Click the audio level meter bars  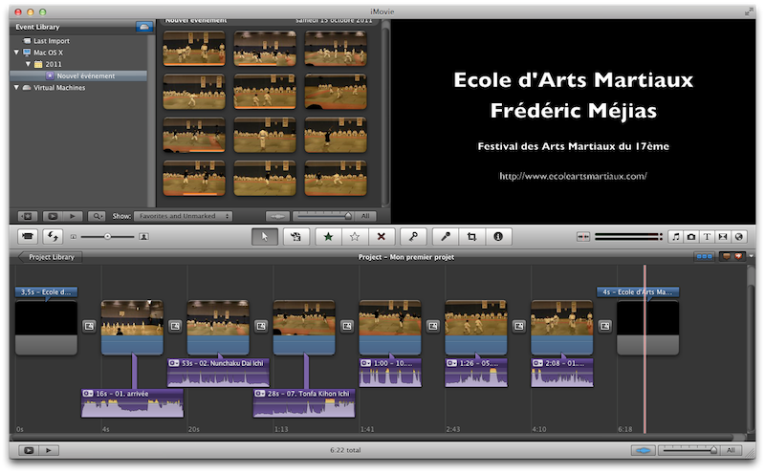(628, 237)
